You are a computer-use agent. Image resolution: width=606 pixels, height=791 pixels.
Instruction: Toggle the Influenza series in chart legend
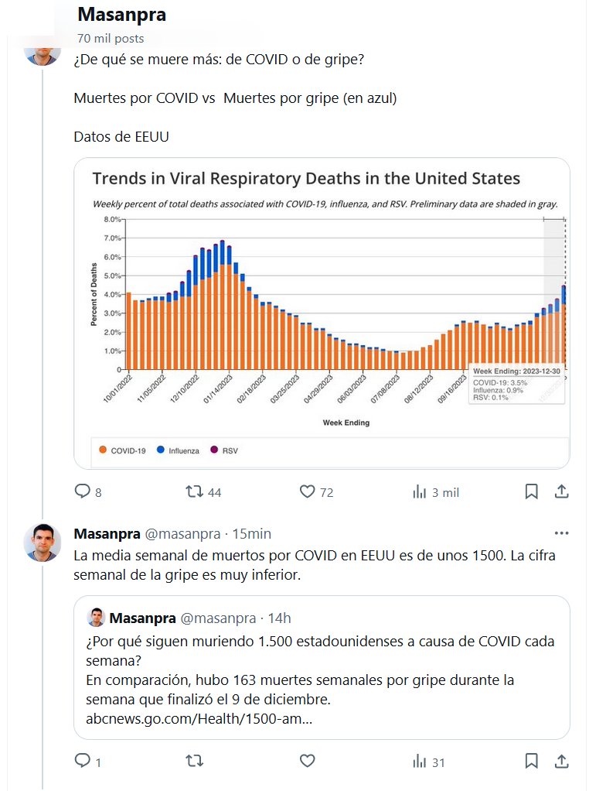178,450
